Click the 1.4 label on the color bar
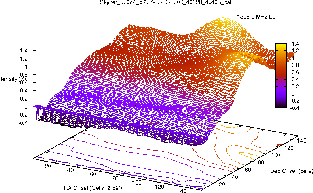 (x=295, y=44)
